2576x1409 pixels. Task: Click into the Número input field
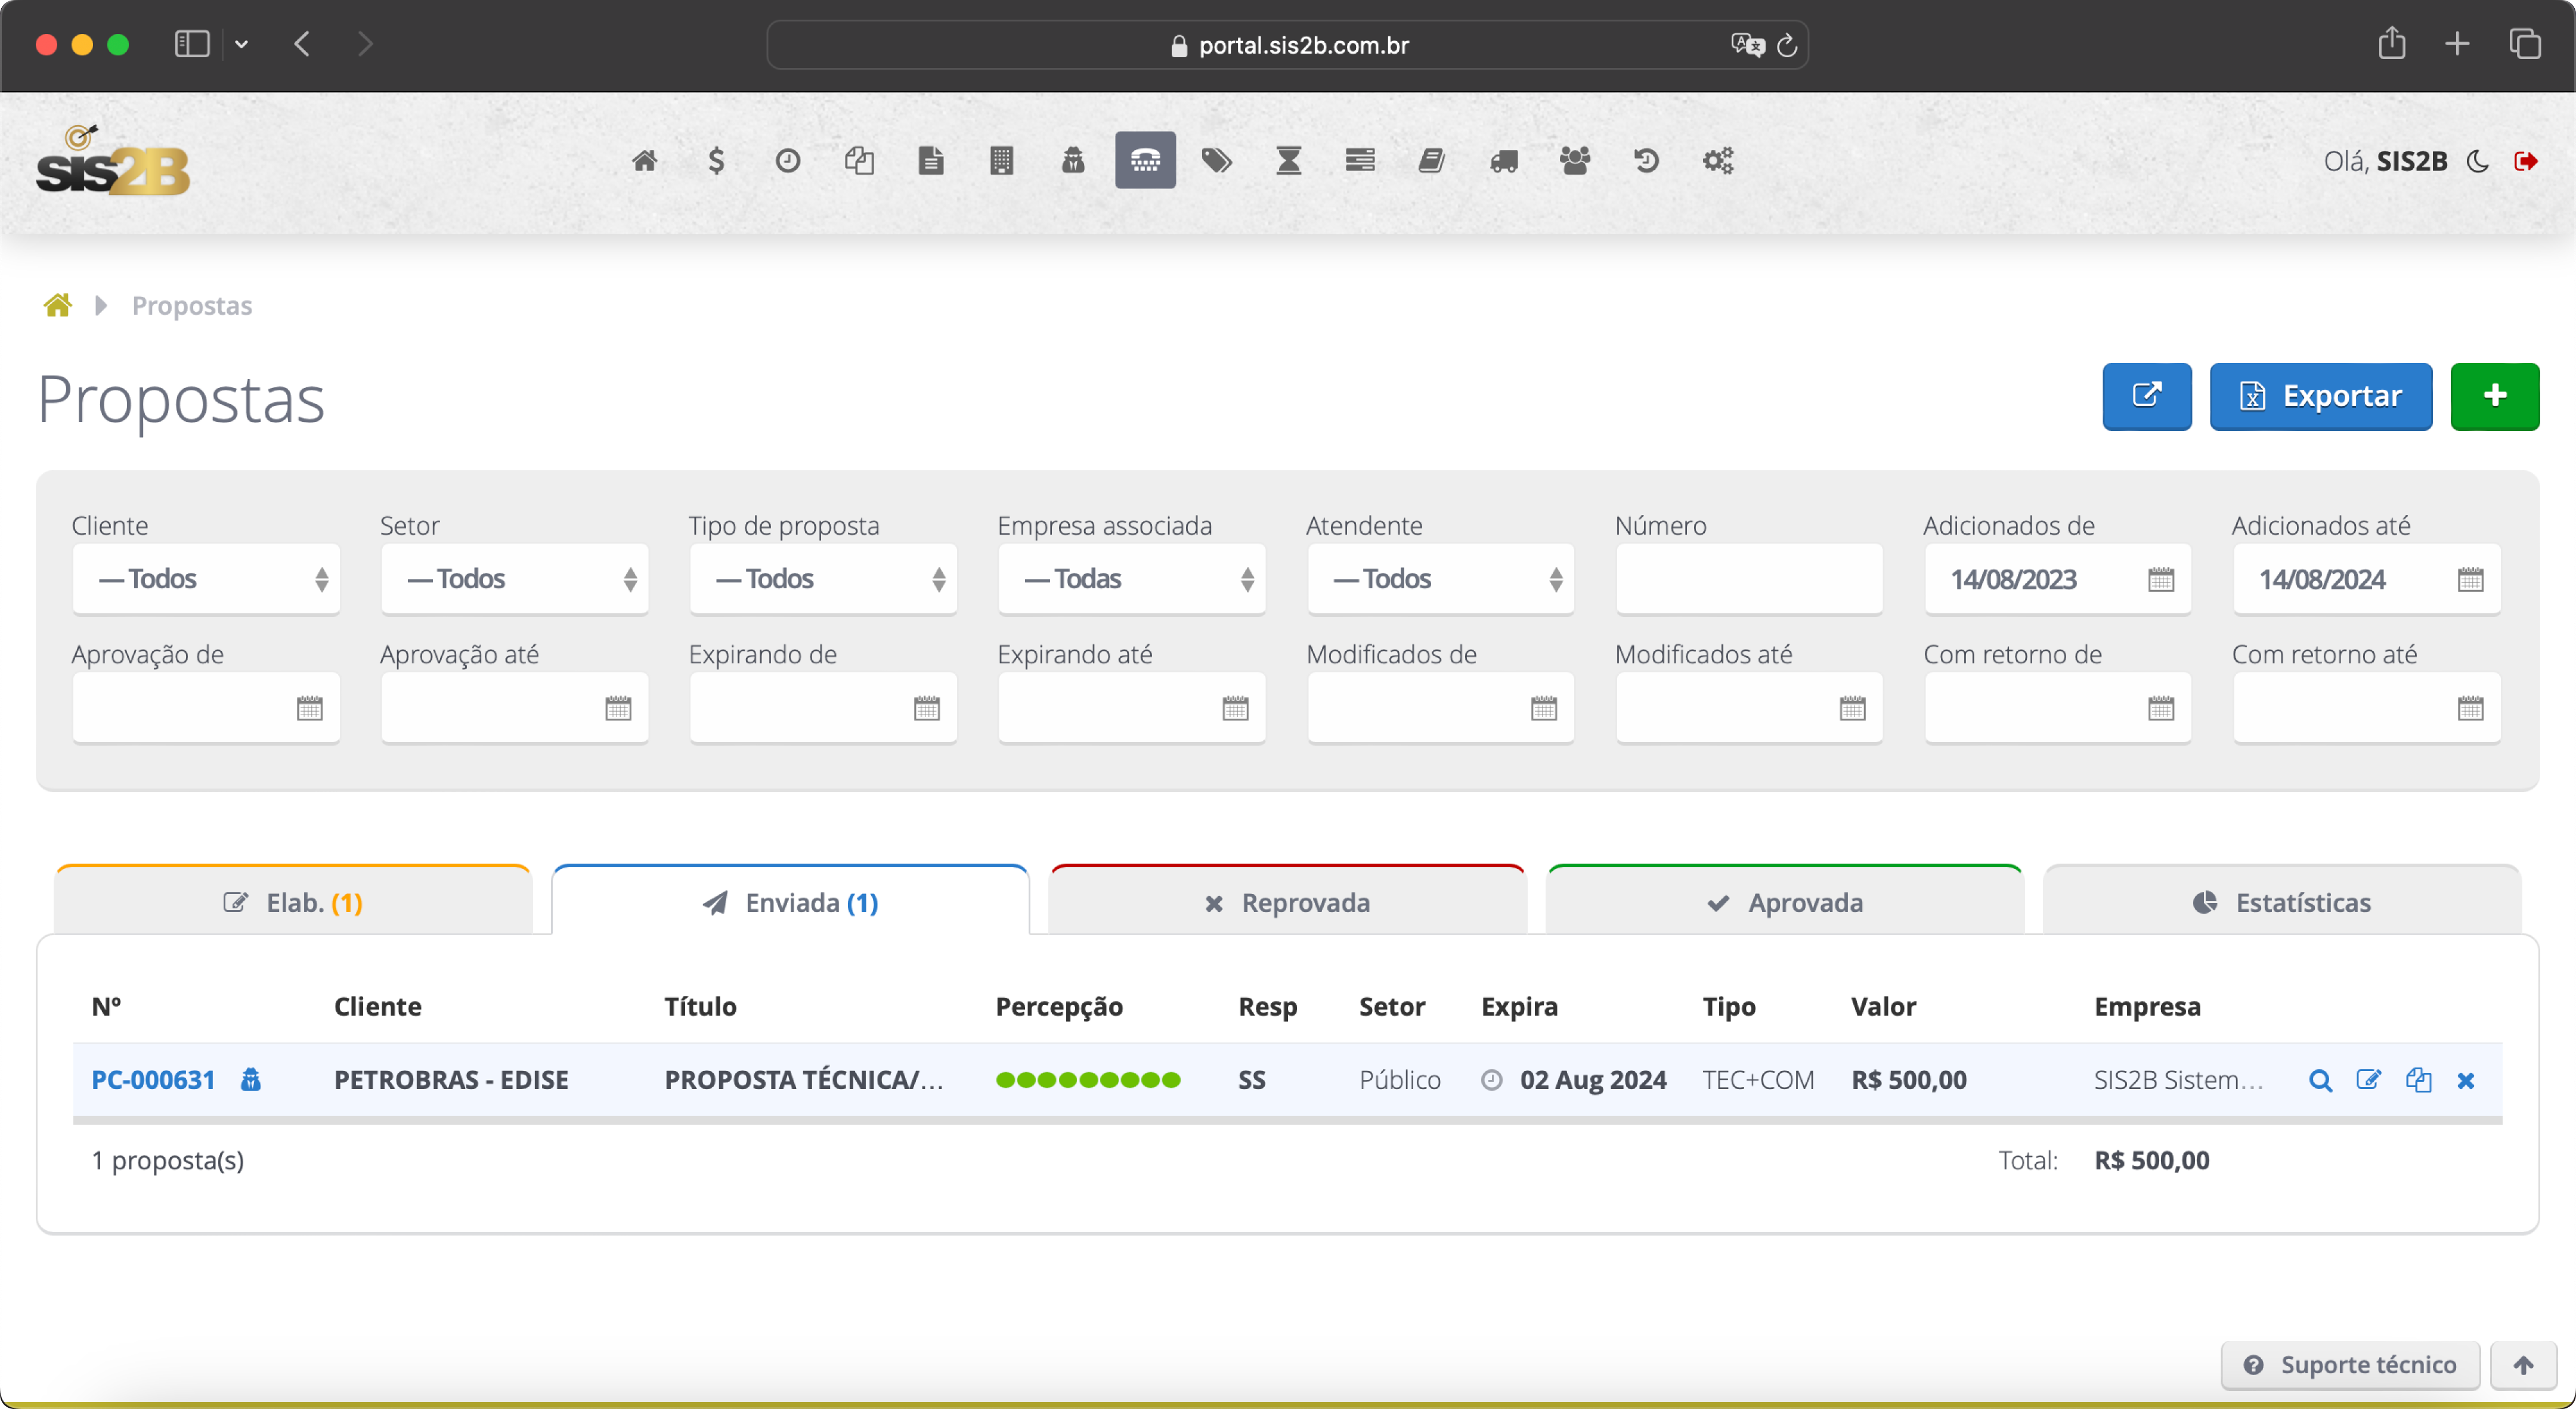point(1748,579)
